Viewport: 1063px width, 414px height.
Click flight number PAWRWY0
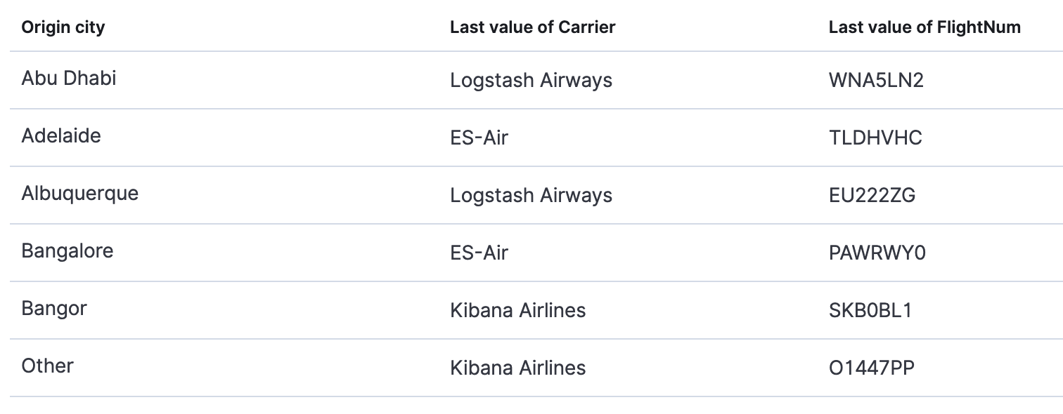pyautogui.click(x=877, y=253)
